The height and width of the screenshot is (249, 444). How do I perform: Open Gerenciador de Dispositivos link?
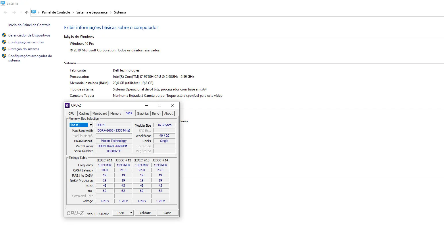(29, 35)
